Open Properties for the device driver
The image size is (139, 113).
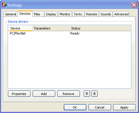click(19, 94)
